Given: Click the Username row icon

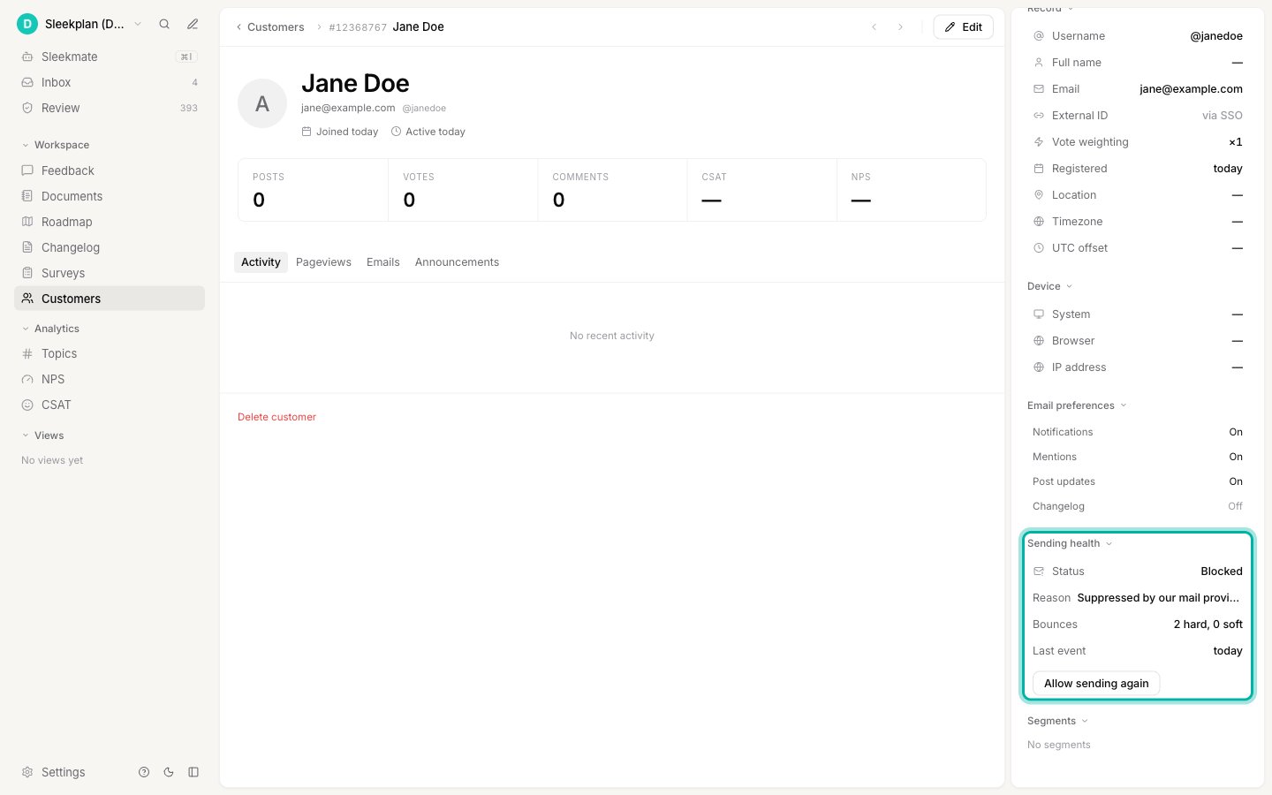Looking at the screenshot, I should [x=1039, y=36].
